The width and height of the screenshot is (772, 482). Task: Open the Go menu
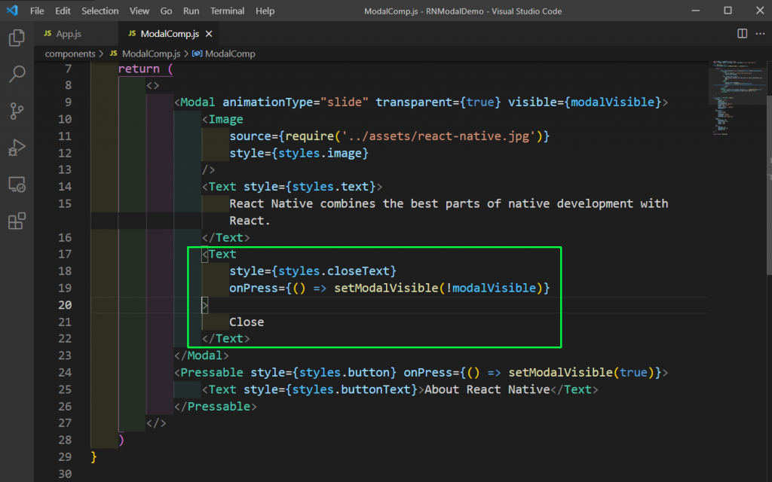(x=166, y=11)
